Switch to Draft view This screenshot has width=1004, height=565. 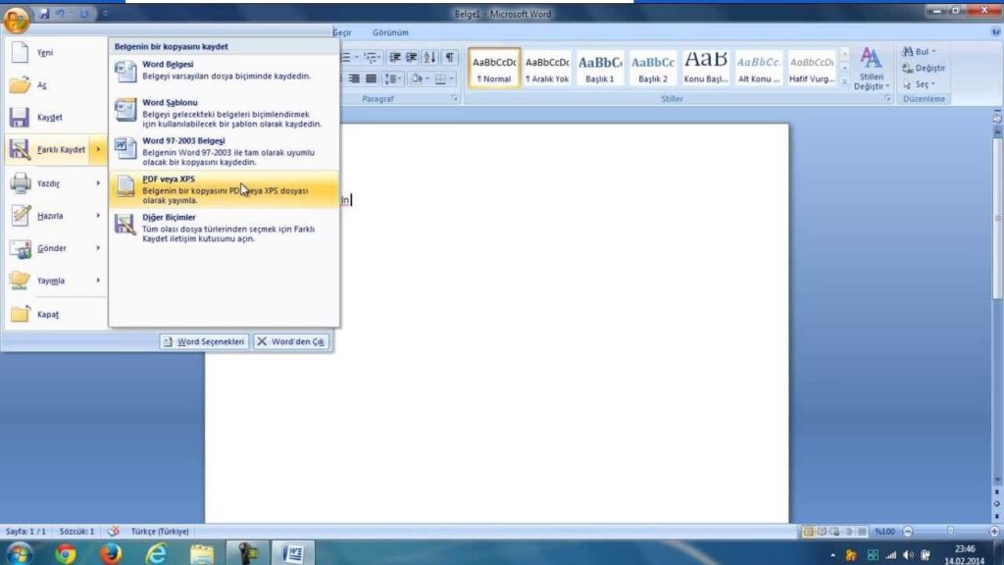click(862, 532)
